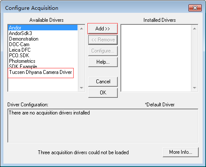Click Available Drivers scroll up arrow
The height and width of the screenshot is (167, 206).
(x=81, y=29)
